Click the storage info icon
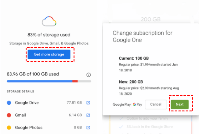This screenshot has height=134, width=199. pos(89,75)
